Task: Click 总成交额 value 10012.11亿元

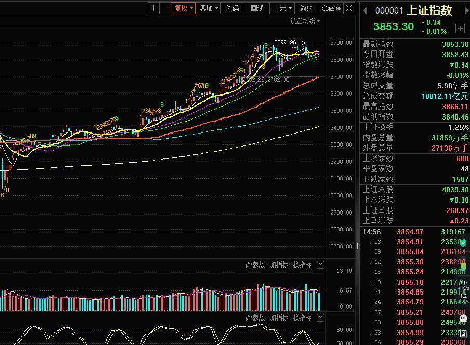Action: [445, 96]
